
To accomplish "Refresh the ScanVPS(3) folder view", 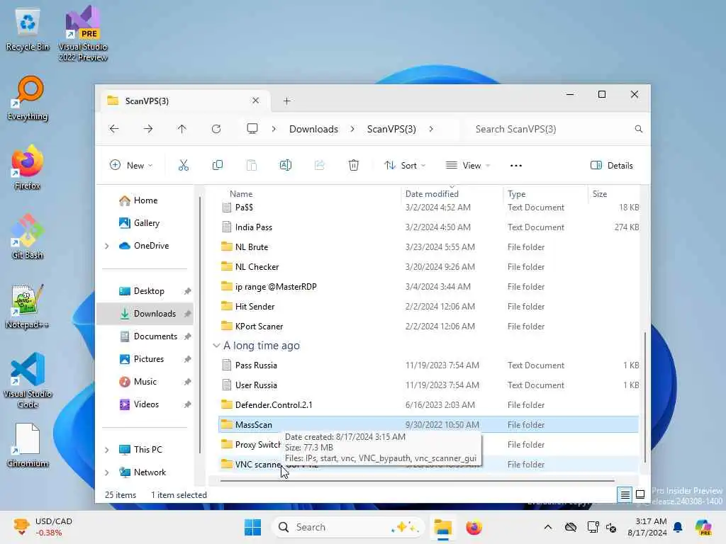I will 216,129.
